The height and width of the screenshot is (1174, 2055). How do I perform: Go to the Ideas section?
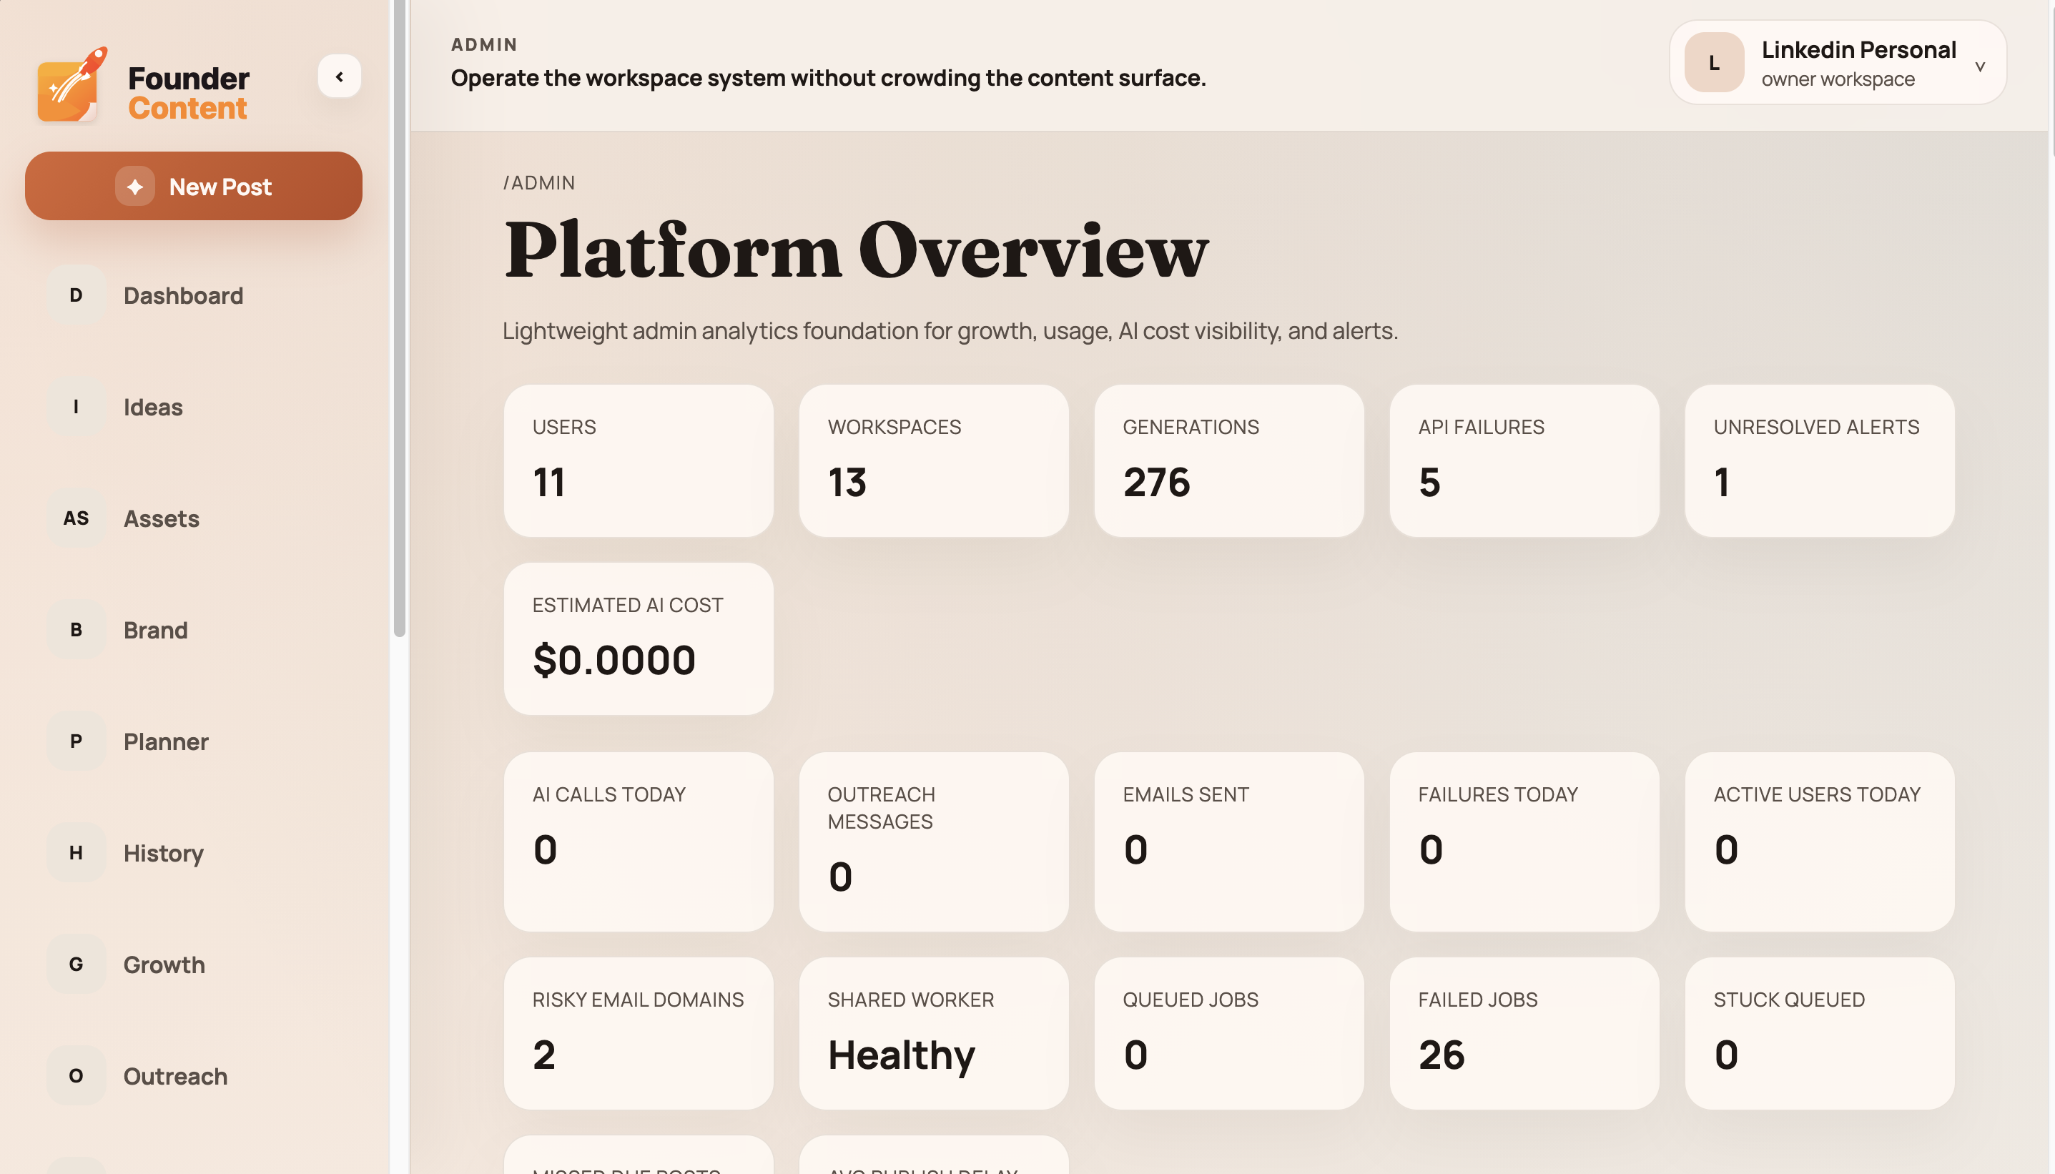tap(194, 406)
